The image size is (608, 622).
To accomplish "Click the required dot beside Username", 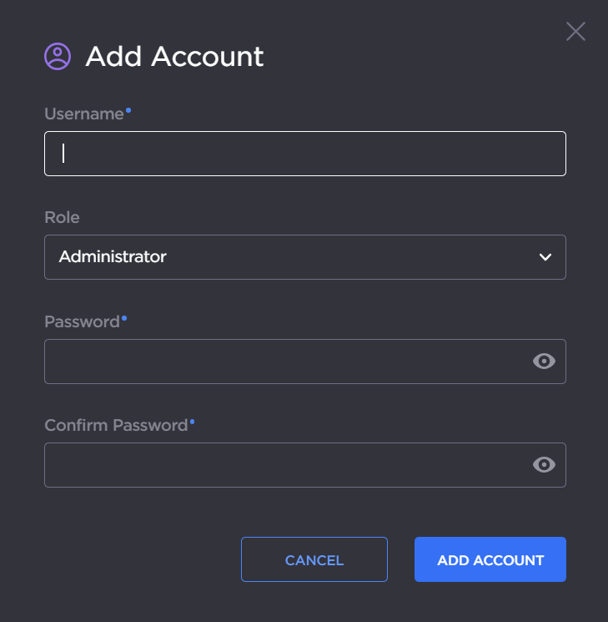I will (128, 109).
